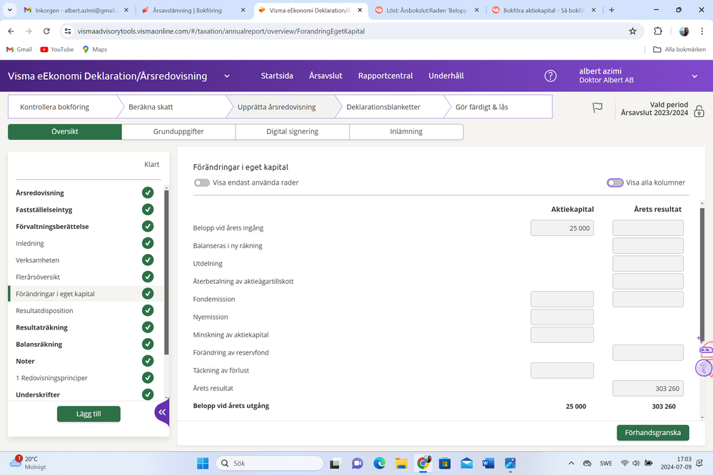The height and width of the screenshot is (475, 713).
Task: Open Flerårsöversikt in the sidebar
Action: click(38, 277)
